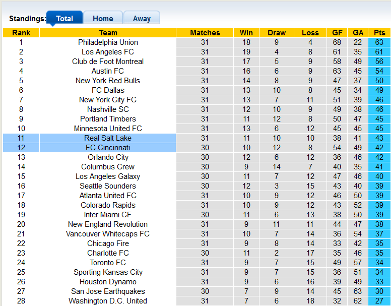Click the Matches column header
The image size is (391, 306).
click(205, 33)
